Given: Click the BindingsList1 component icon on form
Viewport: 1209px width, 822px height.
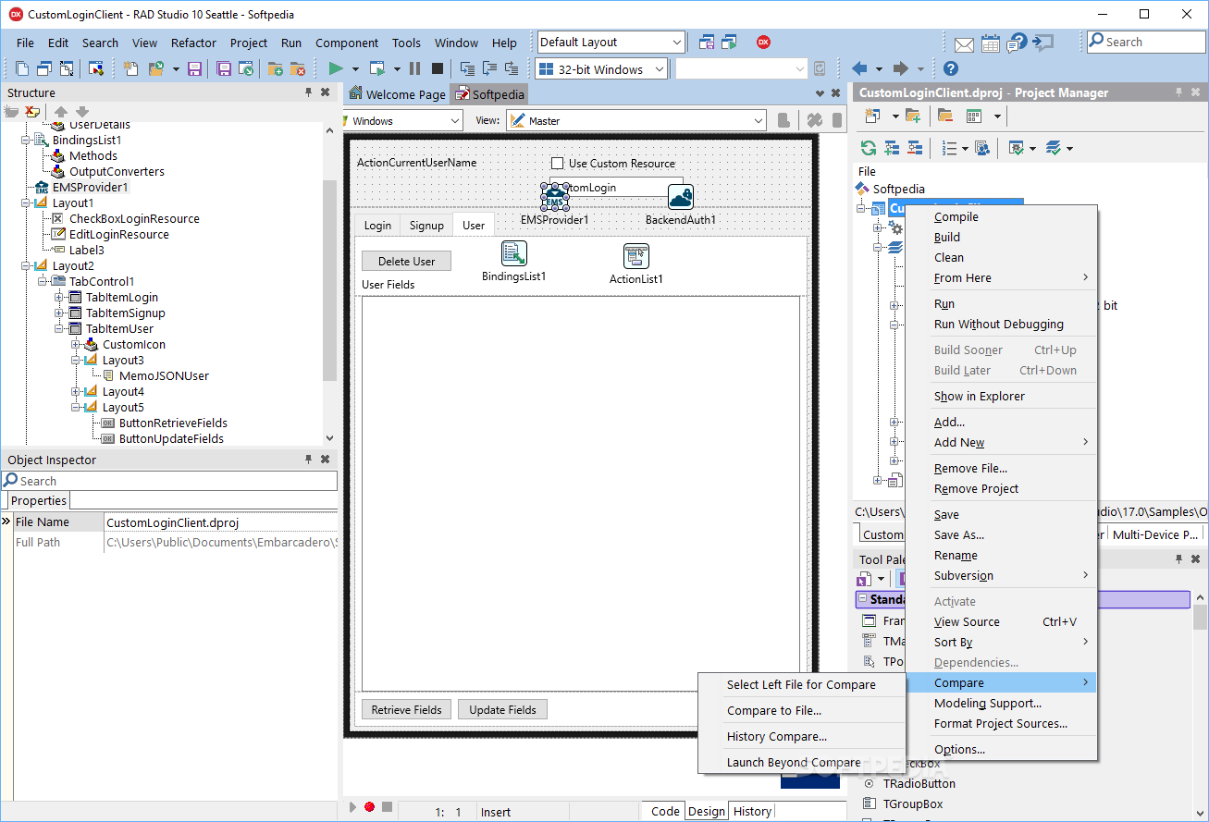Looking at the screenshot, I should click(x=514, y=253).
